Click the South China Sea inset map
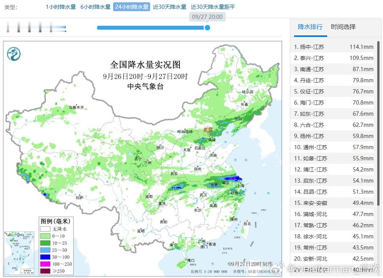This screenshot has height=278, width=383. (x=19, y=253)
